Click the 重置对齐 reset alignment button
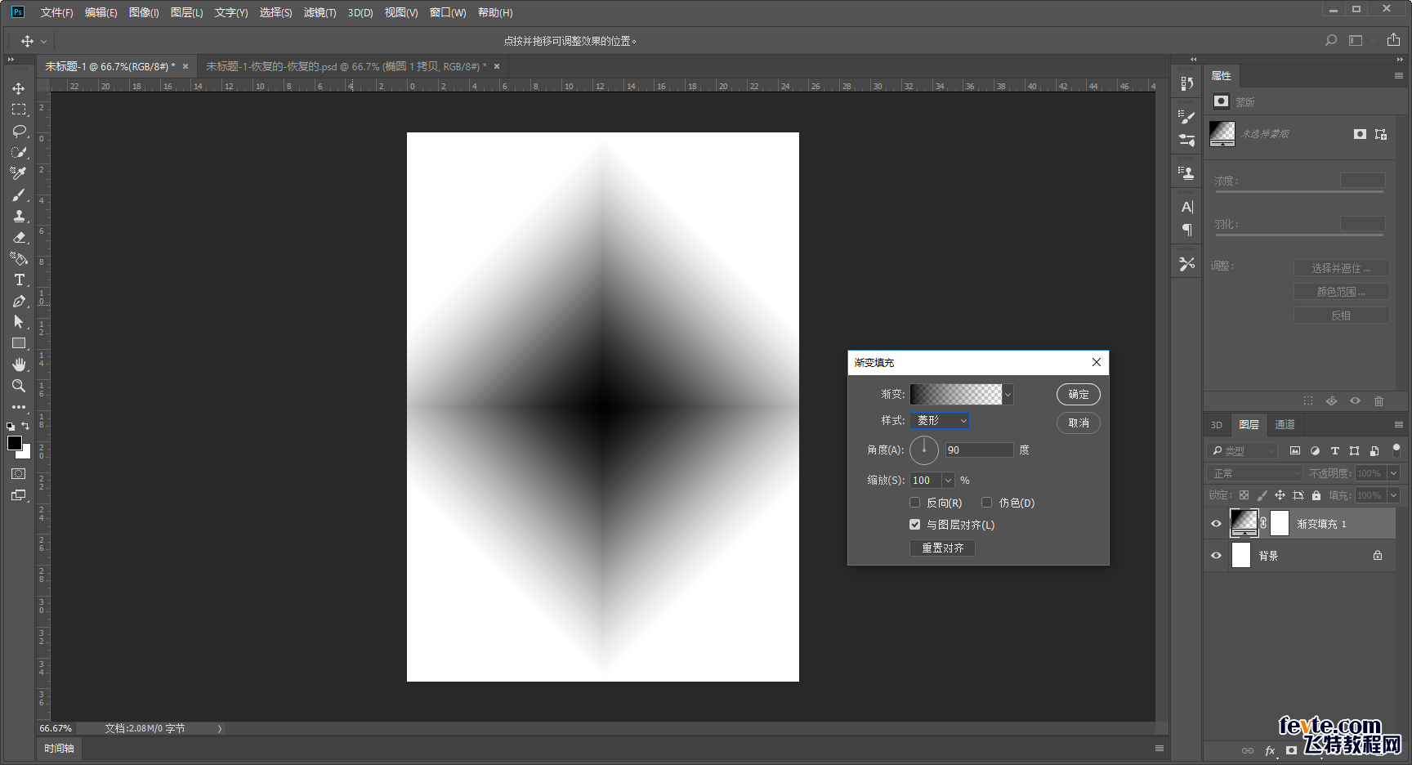The width and height of the screenshot is (1412, 765). [x=943, y=548]
